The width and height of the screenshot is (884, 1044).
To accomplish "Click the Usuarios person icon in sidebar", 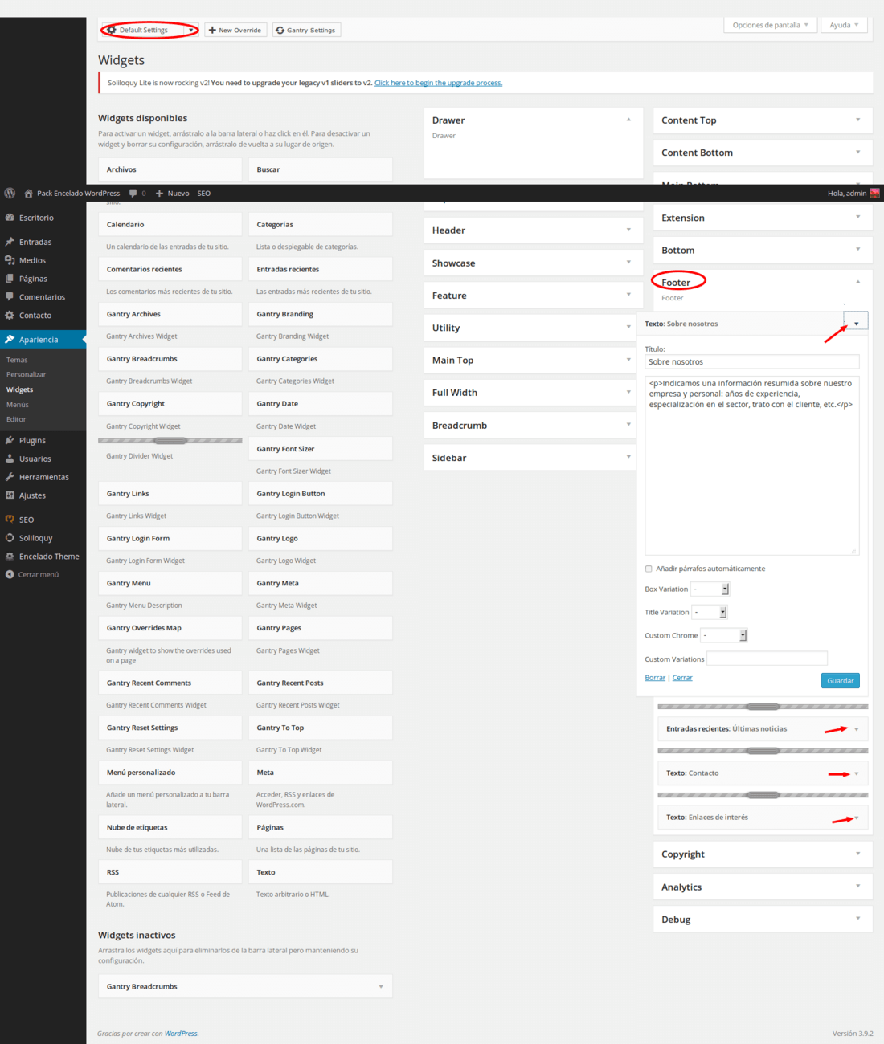I will [x=10, y=459].
